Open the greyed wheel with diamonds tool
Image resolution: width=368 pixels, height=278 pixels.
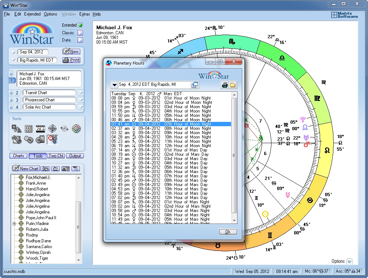click(64, 128)
